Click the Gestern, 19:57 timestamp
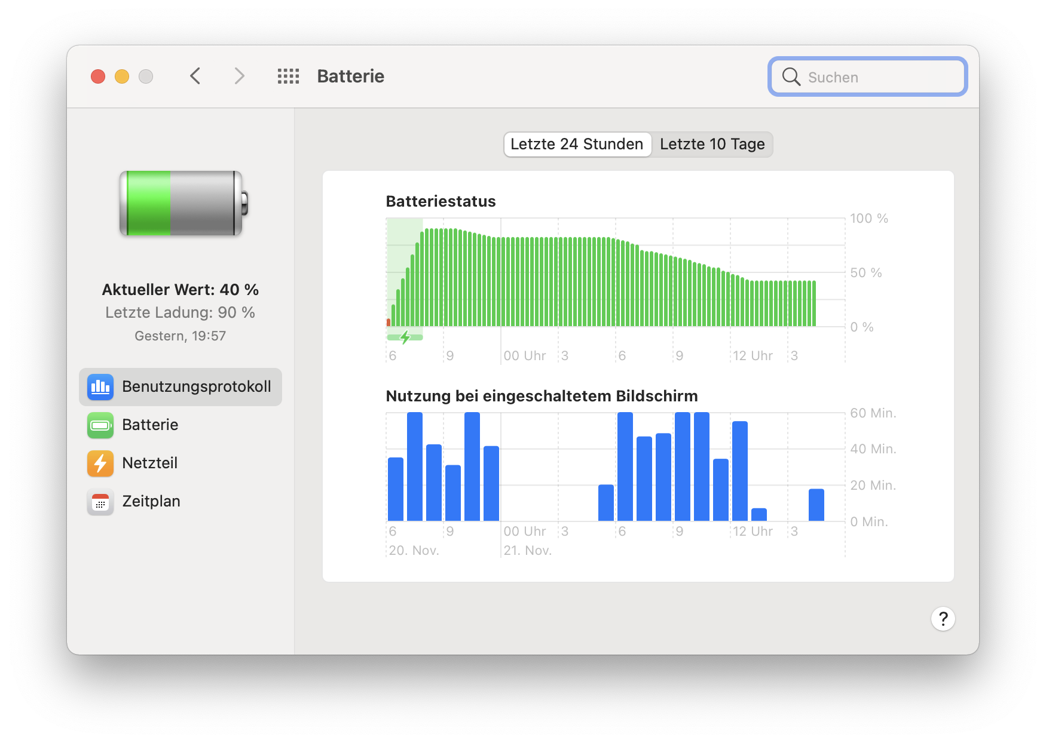The height and width of the screenshot is (743, 1046). [x=181, y=336]
